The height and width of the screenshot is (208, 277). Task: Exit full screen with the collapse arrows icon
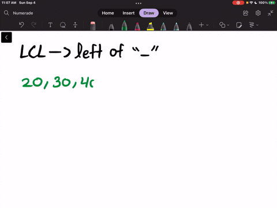coord(271,13)
